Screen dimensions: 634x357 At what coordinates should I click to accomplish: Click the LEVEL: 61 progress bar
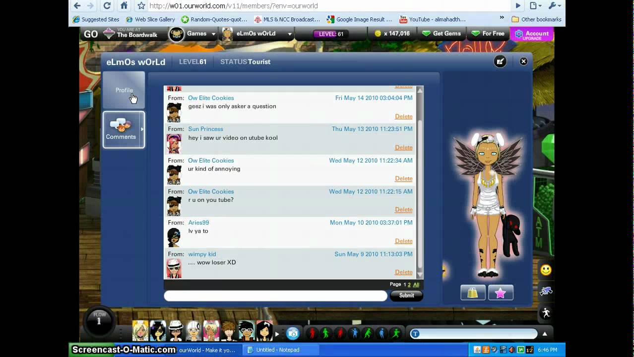coord(331,34)
